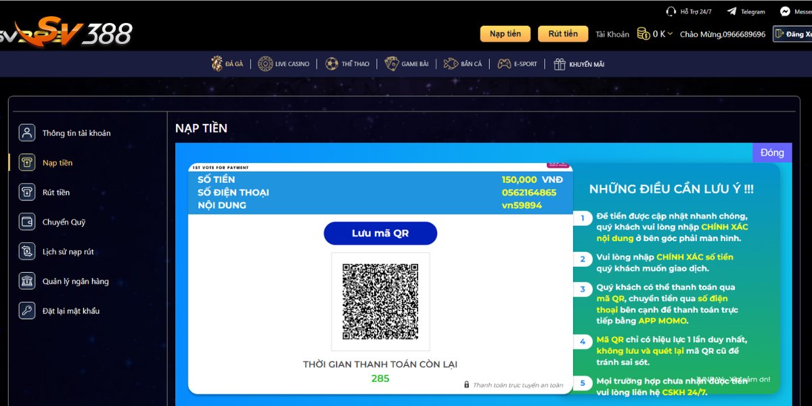The image size is (812, 406).
Task: Click the transfer content vn59894
Action: [522, 205]
